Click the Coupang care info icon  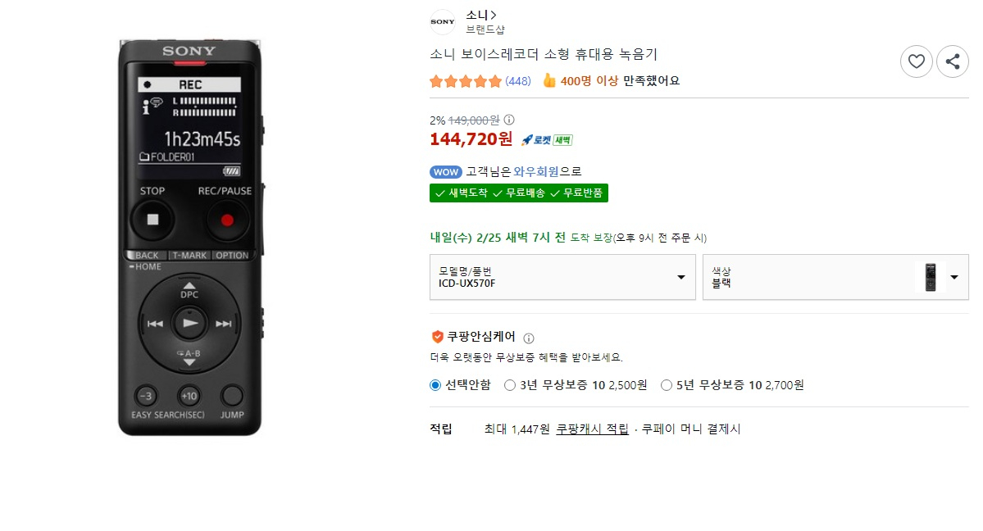(529, 338)
